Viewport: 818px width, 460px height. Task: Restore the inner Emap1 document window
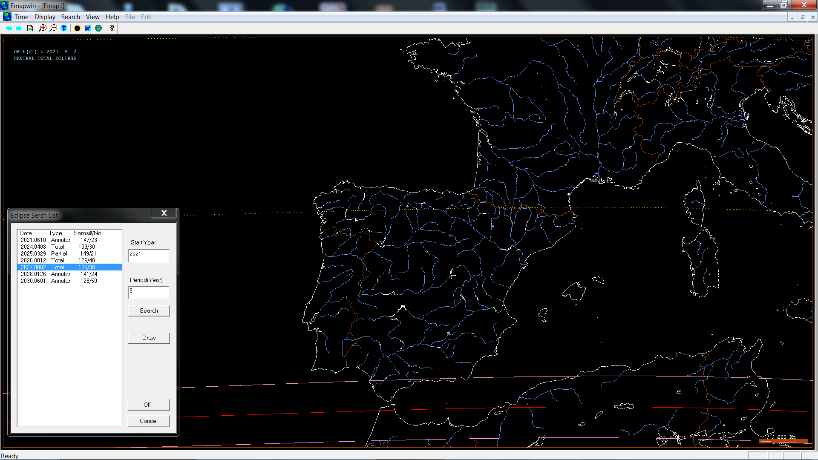pos(803,17)
